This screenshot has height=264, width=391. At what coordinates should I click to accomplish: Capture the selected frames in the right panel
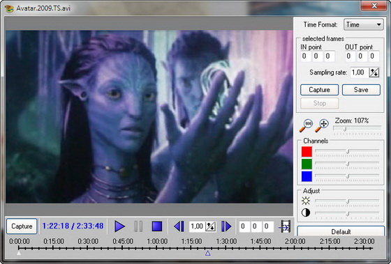coord(320,90)
